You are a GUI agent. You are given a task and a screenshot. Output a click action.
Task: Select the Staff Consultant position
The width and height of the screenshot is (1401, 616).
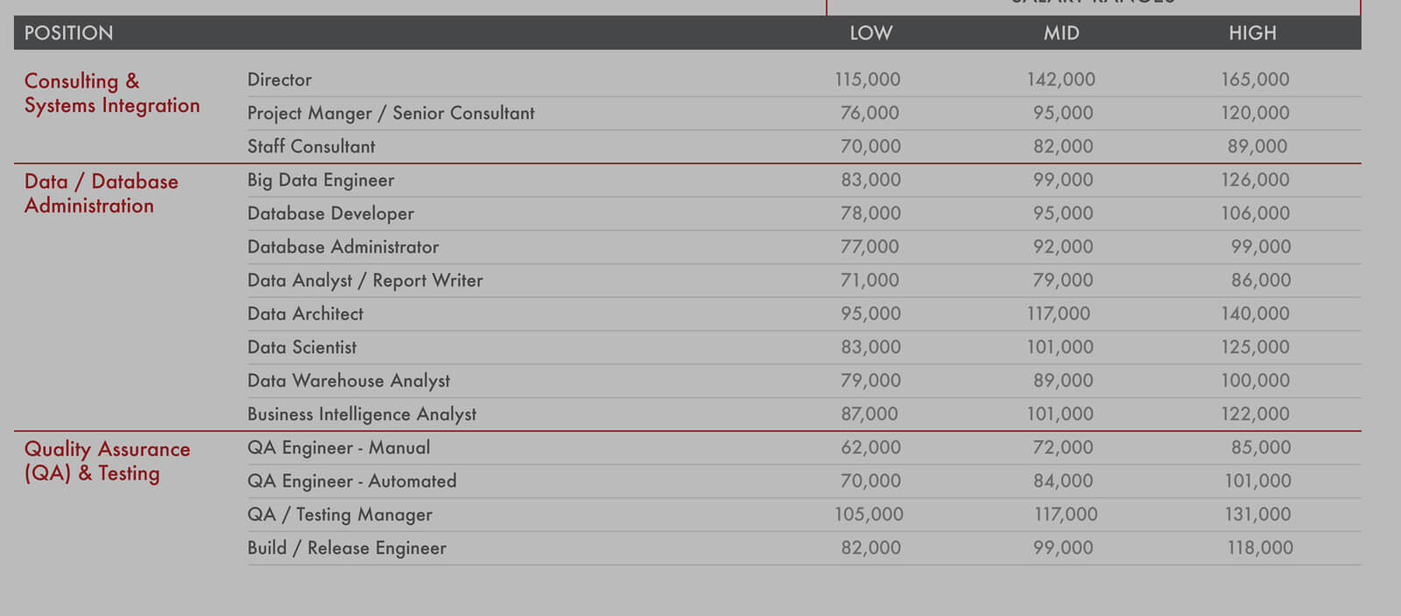pos(311,146)
